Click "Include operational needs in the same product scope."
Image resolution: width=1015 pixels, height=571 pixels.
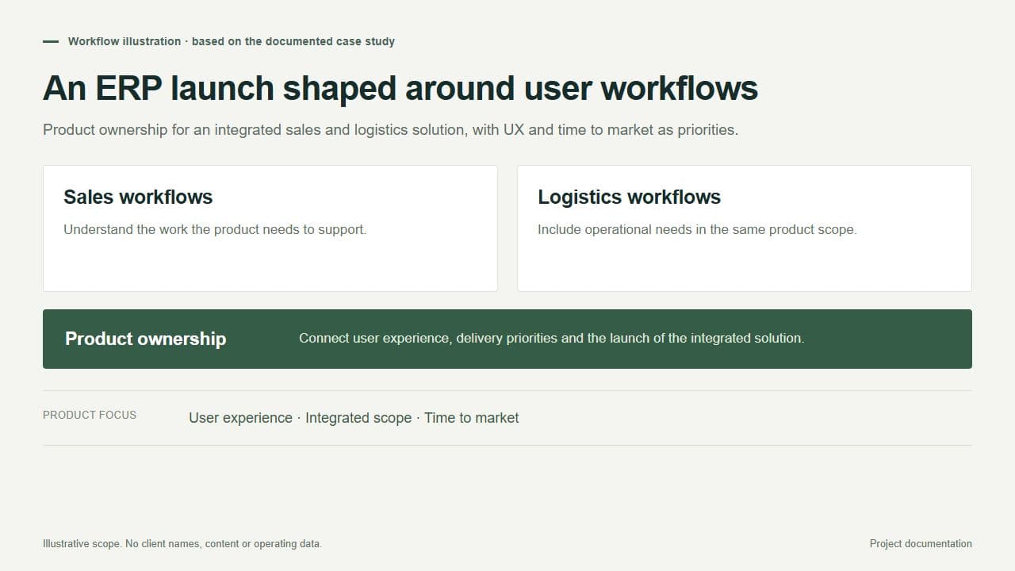(697, 230)
